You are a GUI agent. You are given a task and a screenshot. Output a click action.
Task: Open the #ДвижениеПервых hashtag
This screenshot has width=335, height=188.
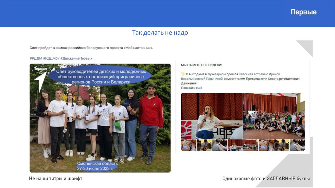(76, 58)
